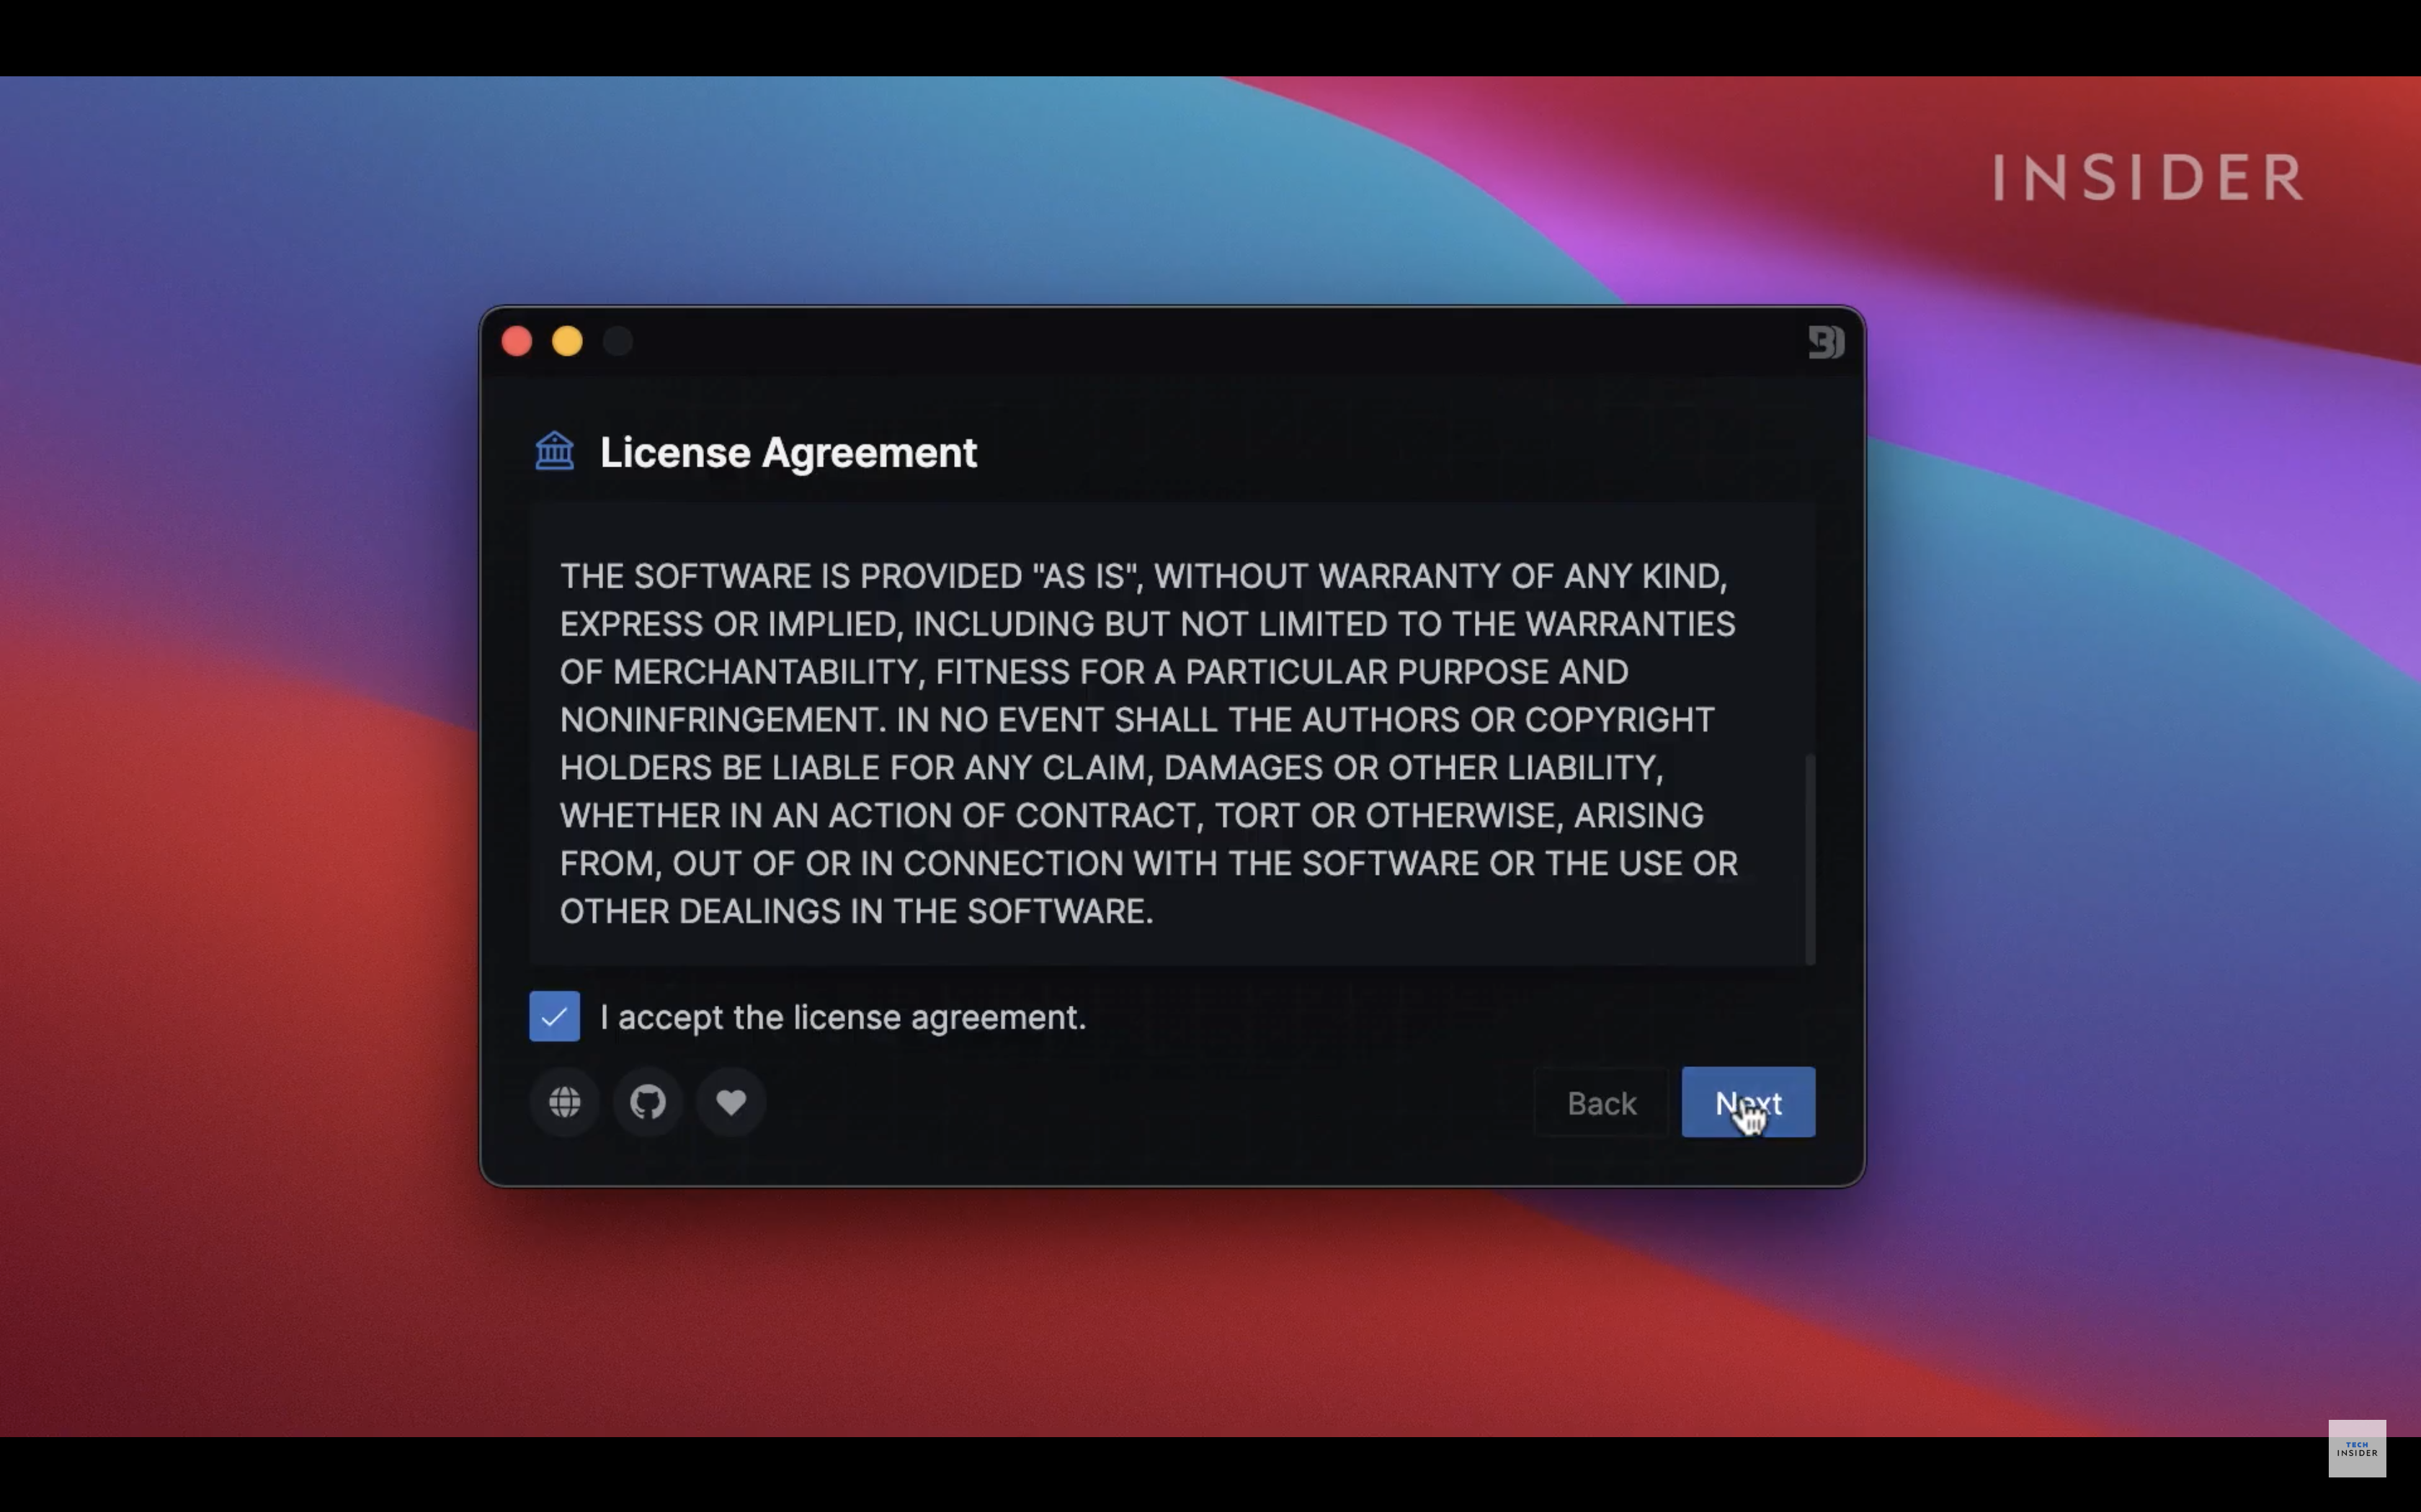
Task: Open the globe/website icon link
Action: tap(563, 1101)
